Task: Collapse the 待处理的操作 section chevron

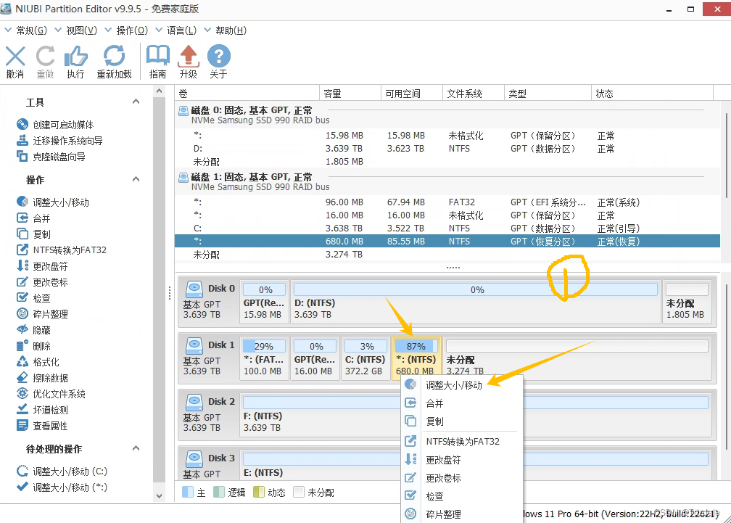Action: [136, 448]
